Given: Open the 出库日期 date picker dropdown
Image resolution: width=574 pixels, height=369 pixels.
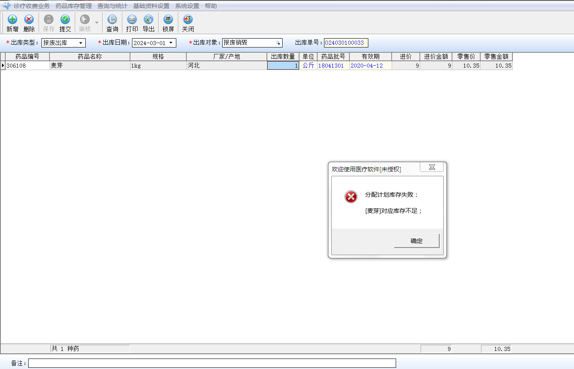Looking at the screenshot, I should tap(171, 43).
